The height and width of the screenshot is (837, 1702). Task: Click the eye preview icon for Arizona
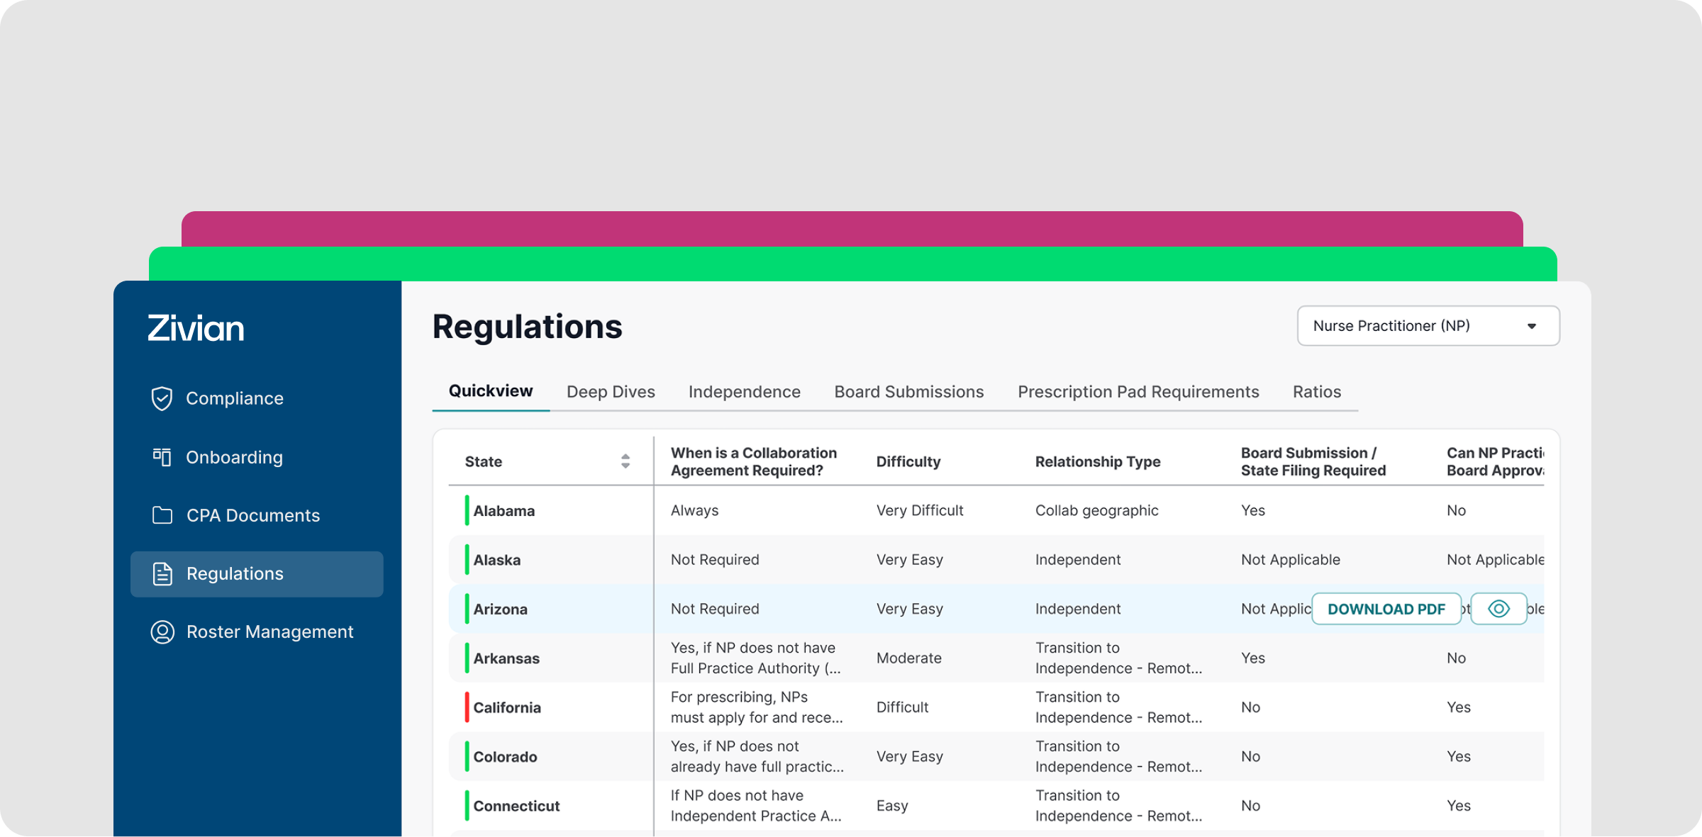(1498, 609)
